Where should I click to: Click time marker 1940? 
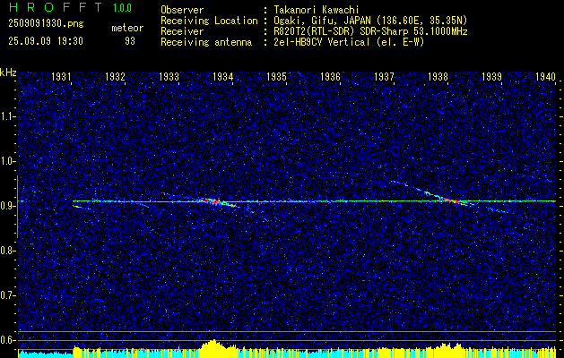click(x=545, y=76)
